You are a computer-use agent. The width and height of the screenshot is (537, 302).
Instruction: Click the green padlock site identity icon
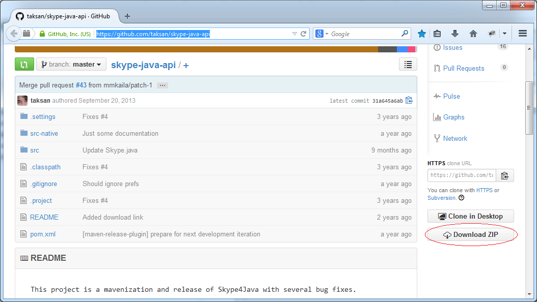tap(42, 34)
